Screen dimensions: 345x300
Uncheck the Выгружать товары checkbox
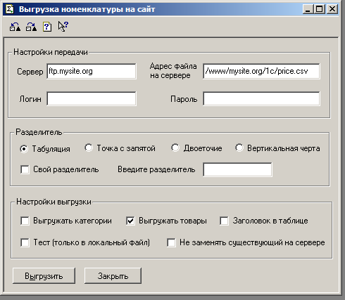click(x=130, y=221)
